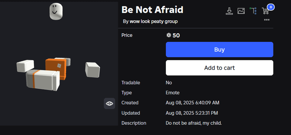Open the shopping cart
The height and width of the screenshot is (135, 291).
coord(265,11)
